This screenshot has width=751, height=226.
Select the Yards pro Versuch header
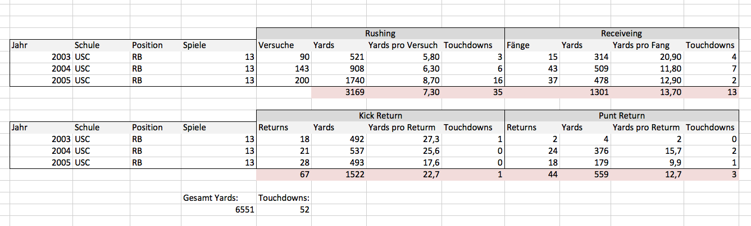point(404,45)
